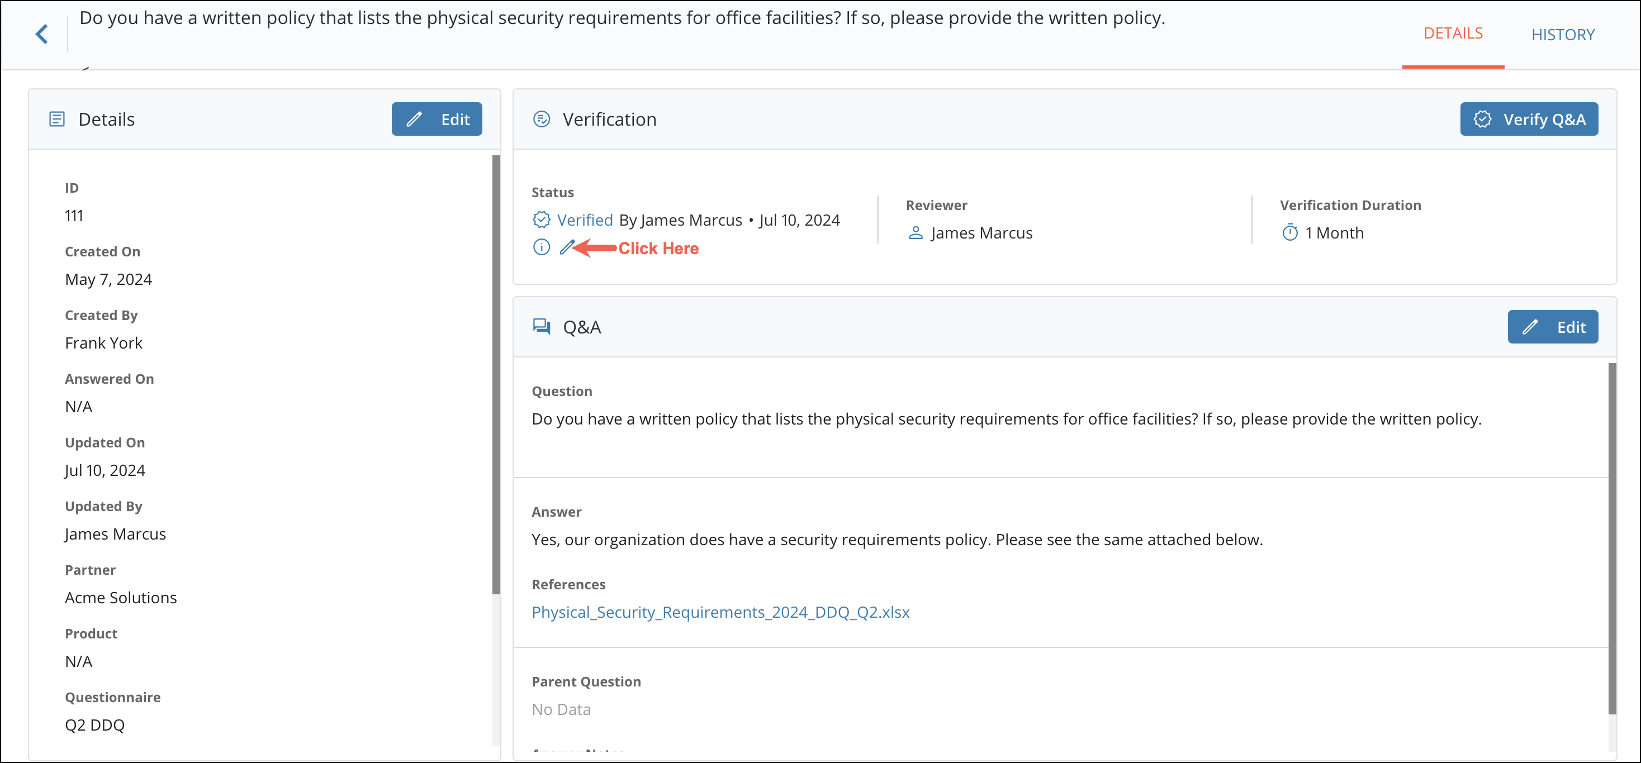Screen dimensions: 1641x763
Task: Open the info icon under Status
Action: coord(541,247)
